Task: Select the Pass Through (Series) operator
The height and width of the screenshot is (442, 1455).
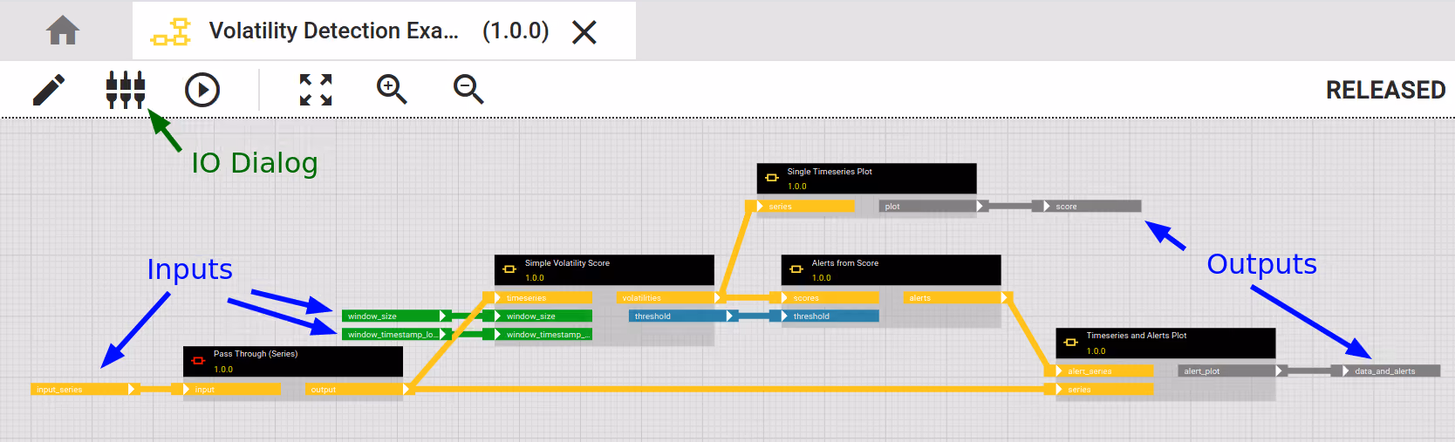Action: (293, 362)
